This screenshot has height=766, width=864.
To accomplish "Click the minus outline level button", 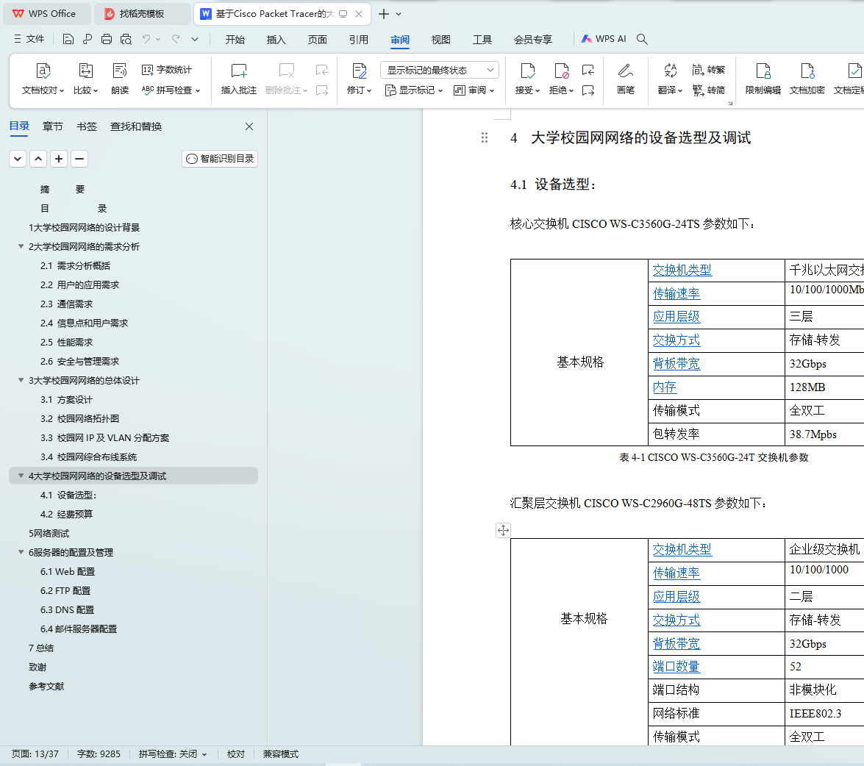I will pos(79,159).
